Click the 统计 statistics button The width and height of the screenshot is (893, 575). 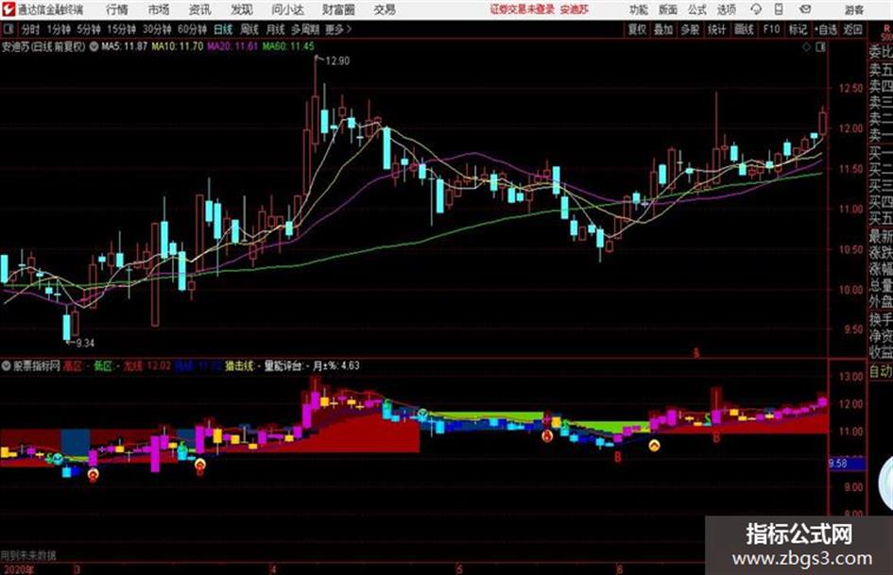point(717,29)
